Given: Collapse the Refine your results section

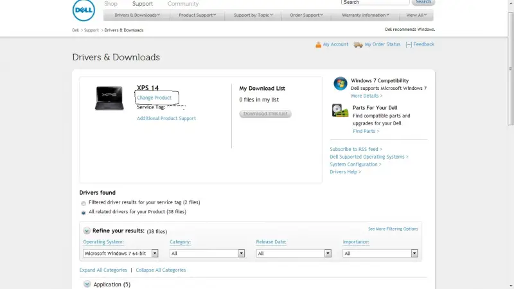Looking at the screenshot, I should 87,231.
